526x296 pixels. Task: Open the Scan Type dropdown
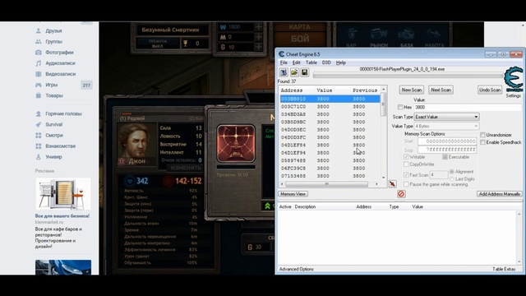click(x=447, y=117)
